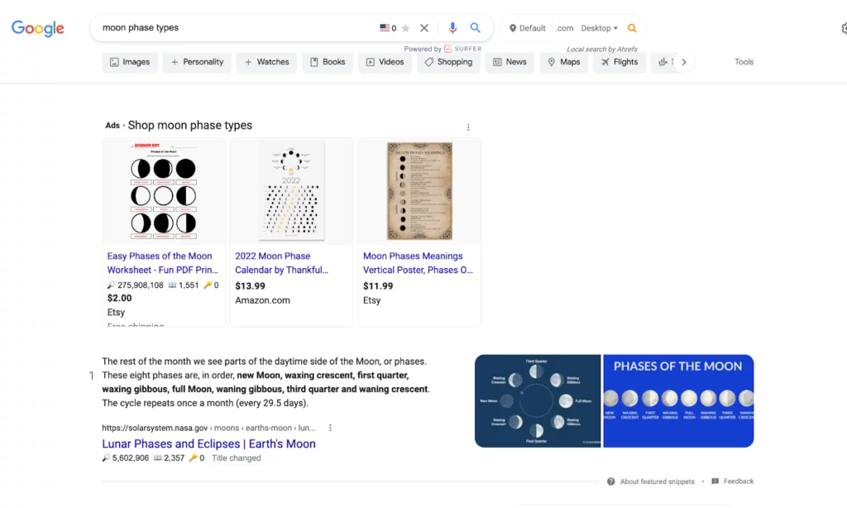Click the key icon under the Lunar Phases link

click(193, 458)
